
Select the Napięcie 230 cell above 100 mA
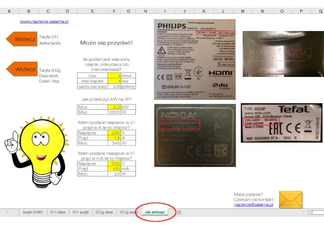(114, 163)
